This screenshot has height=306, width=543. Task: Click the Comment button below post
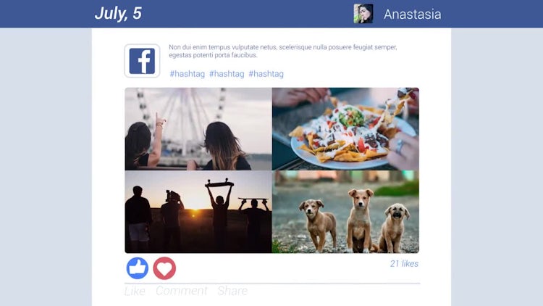pos(182,291)
